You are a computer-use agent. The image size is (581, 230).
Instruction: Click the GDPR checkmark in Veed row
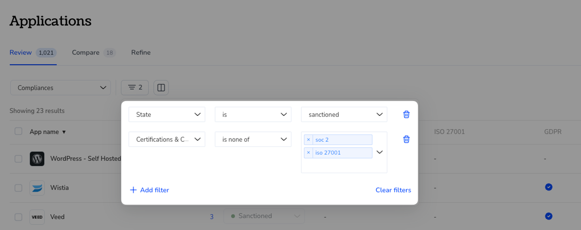548,216
